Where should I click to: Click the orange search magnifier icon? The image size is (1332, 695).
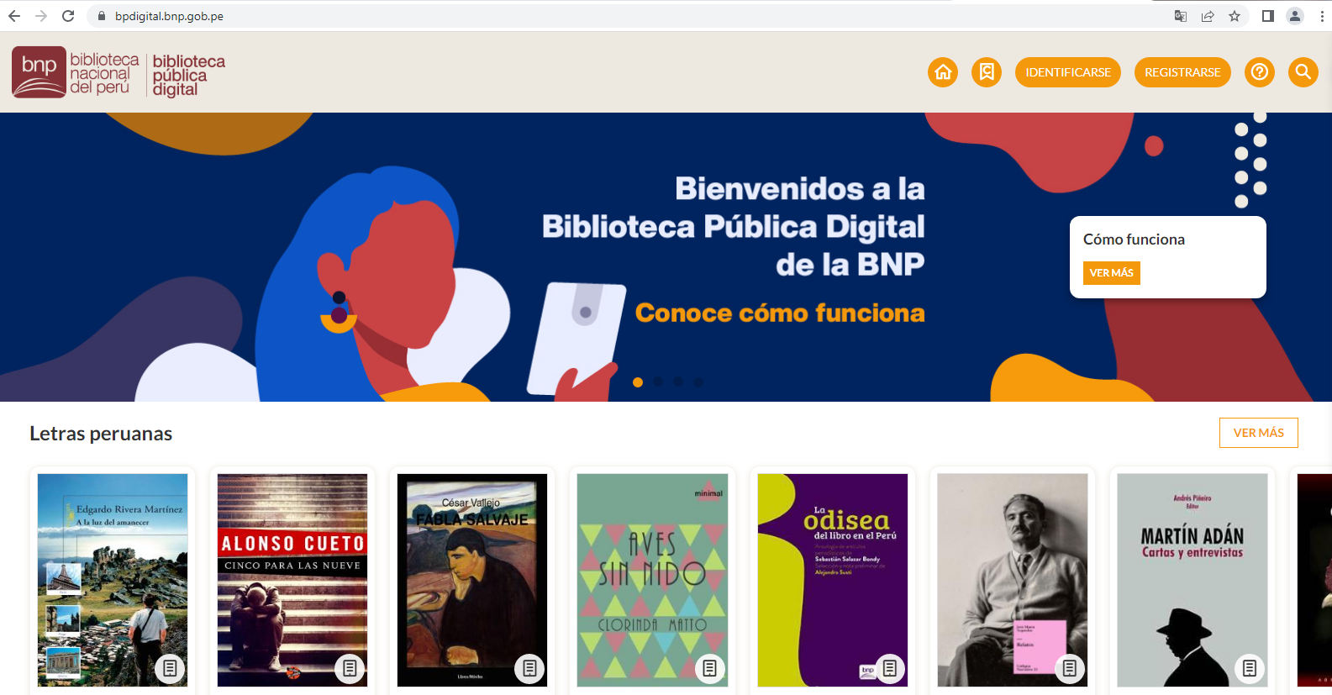click(x=1303, y=72)
